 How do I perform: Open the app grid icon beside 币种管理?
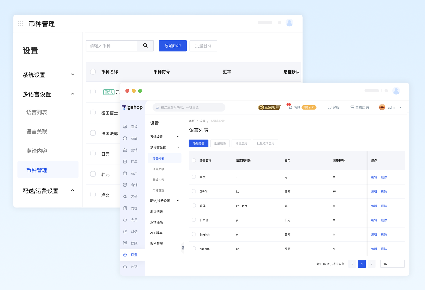point(21,24)
